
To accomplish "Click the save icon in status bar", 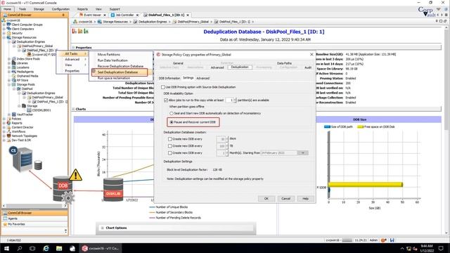I will tap(392, 240).
